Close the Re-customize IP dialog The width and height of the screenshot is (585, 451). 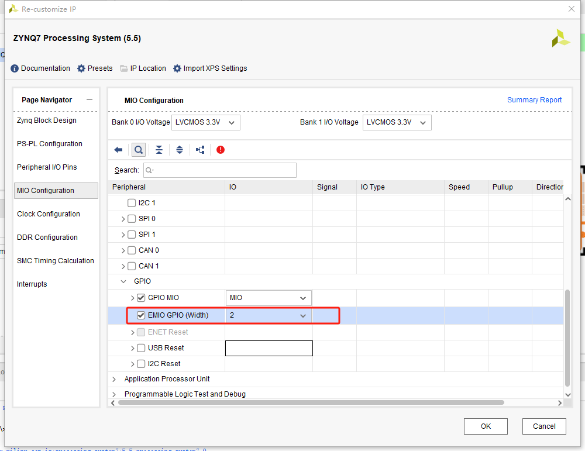coord(571,9)
